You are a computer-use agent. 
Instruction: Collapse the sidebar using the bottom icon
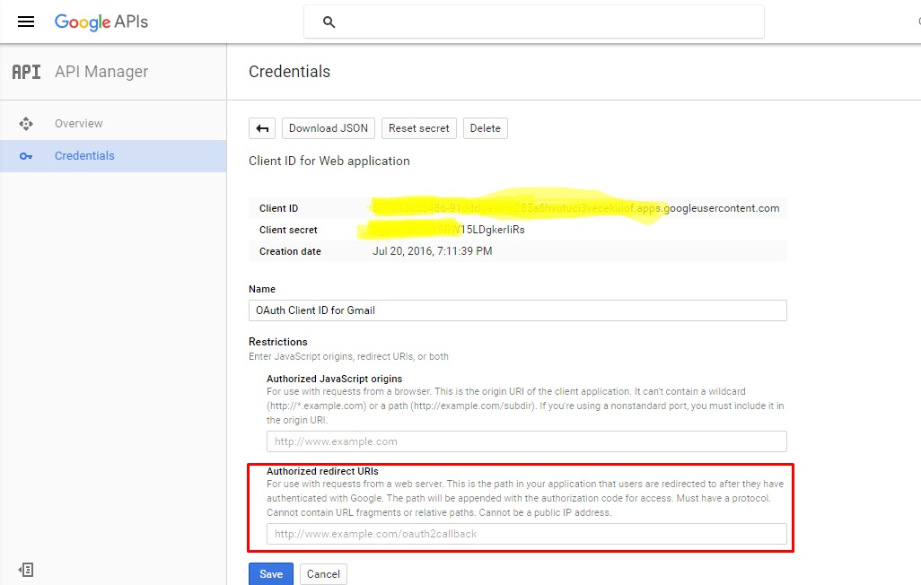coord(26,570)
